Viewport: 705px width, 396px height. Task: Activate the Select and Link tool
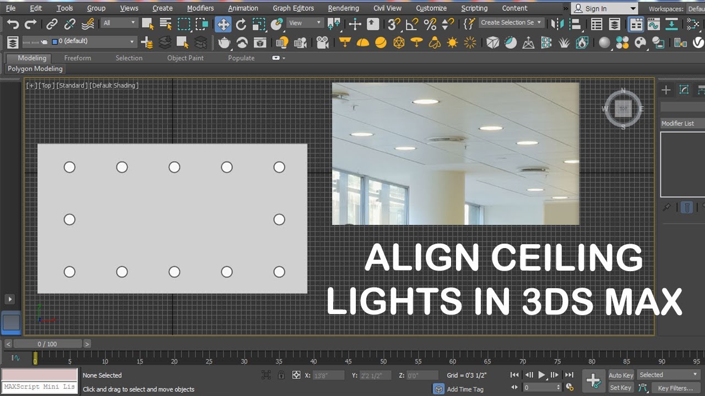point(52,24)
